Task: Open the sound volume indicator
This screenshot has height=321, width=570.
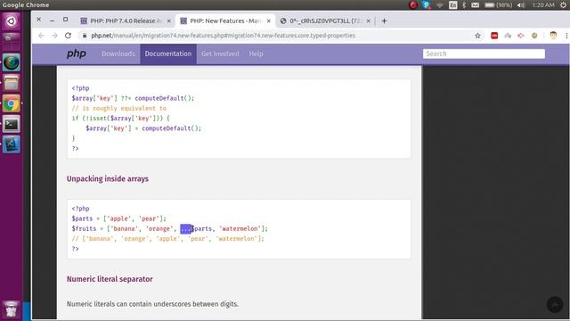Action: [521, 5]
